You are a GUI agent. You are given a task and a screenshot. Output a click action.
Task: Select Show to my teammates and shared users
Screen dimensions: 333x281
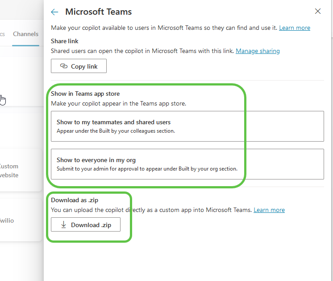click(x=187, y=126)
